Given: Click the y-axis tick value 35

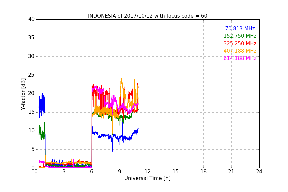Looking at the screenshot, I should (x=31, y=38).
